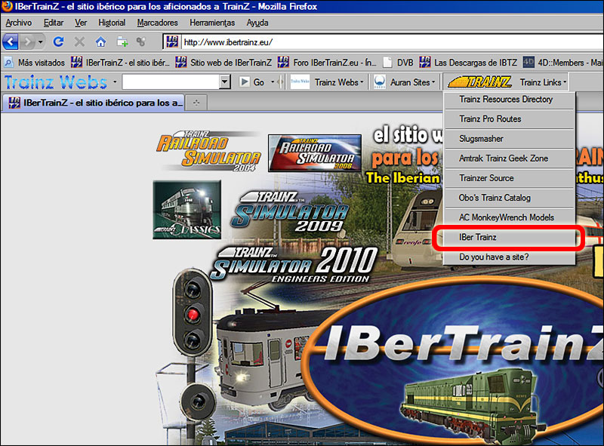Open the Ayuda menu
Image resolution: width=604 pixels, height=446 pixels.
pyautogui.click(x=257, y=23)
